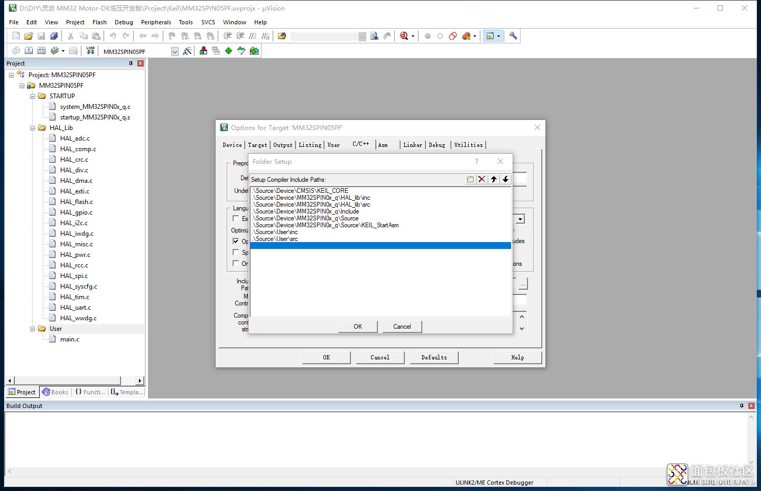Open the MM32SPIN05PF target dropdown

[x=175, y=51]
